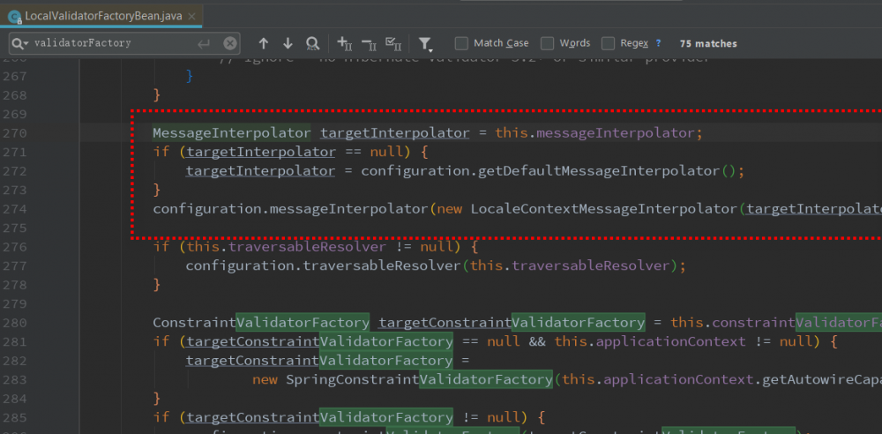Enable the Match Case checkbox
The image size is (882, 434).
click(461, 43)
